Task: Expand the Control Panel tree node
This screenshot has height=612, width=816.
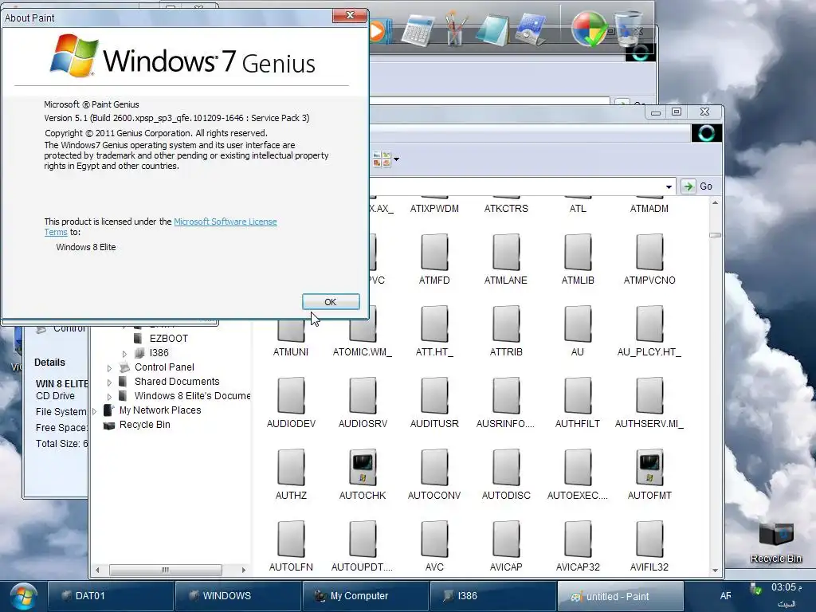Action: (109, 368)
